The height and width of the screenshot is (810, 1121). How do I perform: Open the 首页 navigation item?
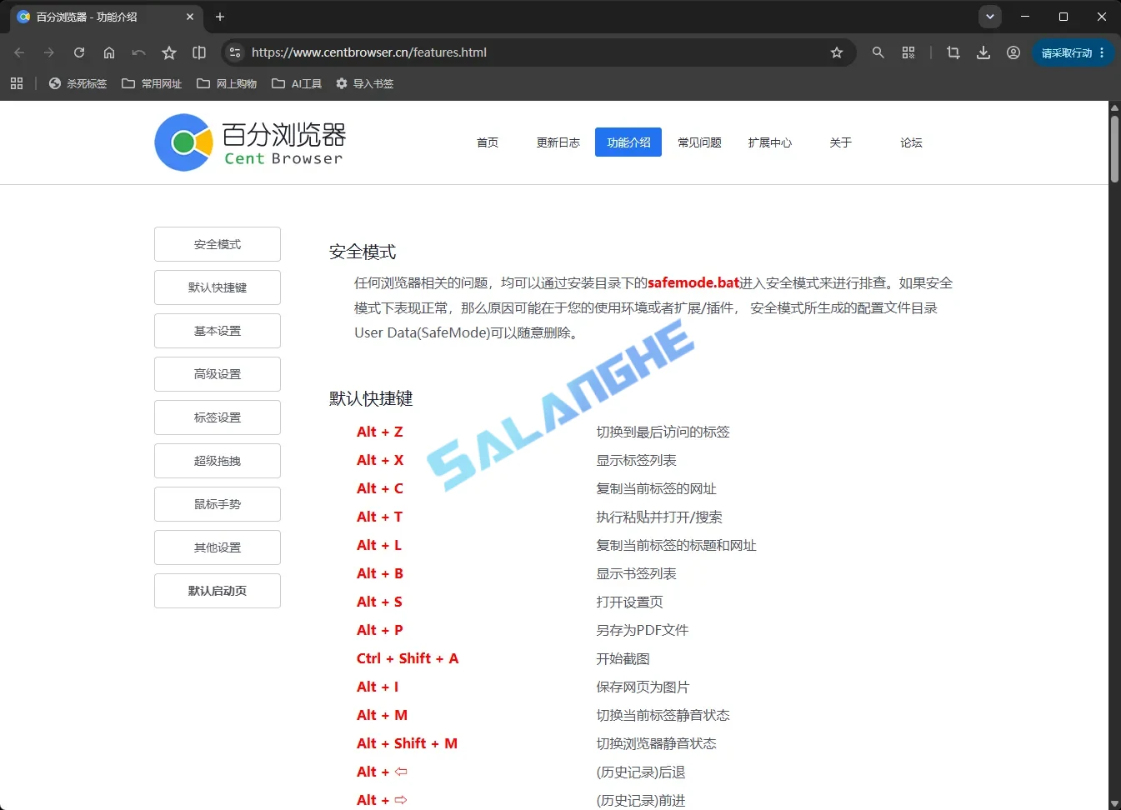pyautogui.click(x=488, y=142)
